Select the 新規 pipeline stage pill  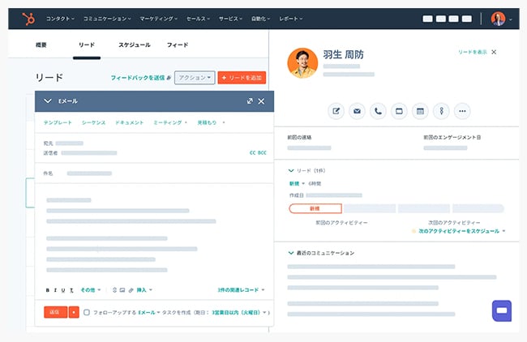click(x=315, y=208)
